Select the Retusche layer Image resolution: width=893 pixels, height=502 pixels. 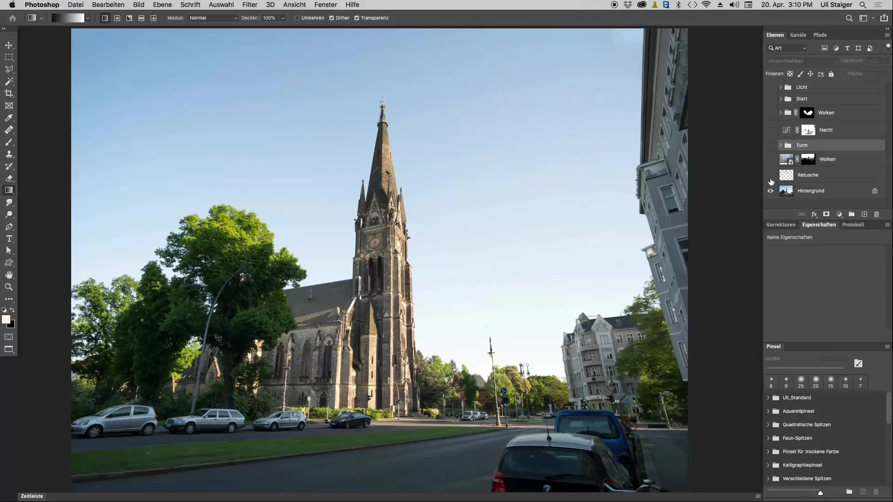coord(831,175)
